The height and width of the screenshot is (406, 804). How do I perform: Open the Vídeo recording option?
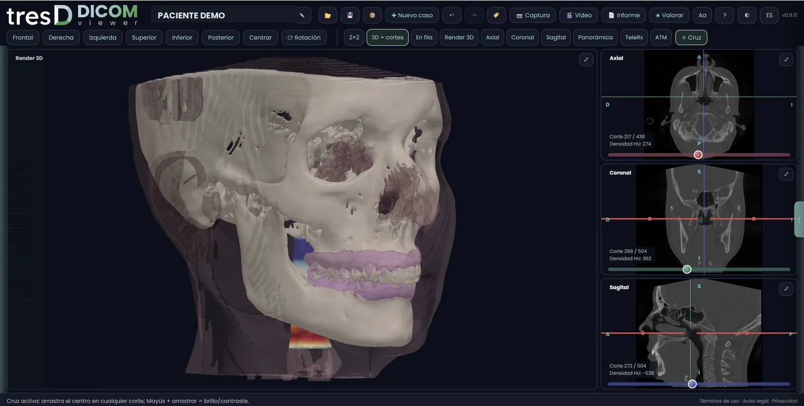579,15
